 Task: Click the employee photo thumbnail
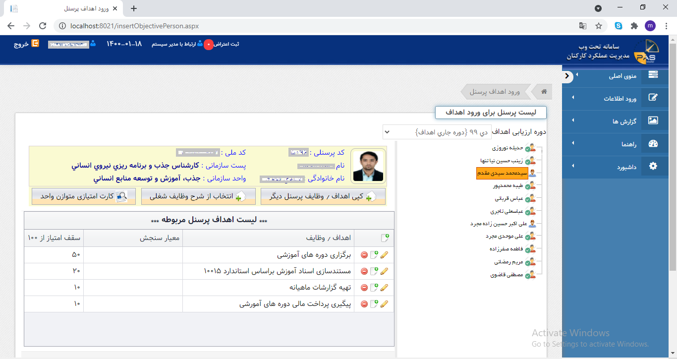[x=368, y=167]
